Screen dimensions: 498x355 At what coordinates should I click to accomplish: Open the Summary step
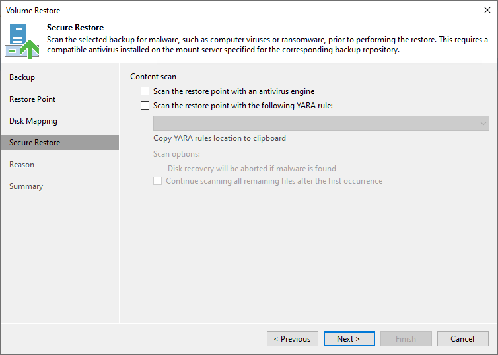coord(26,186)
